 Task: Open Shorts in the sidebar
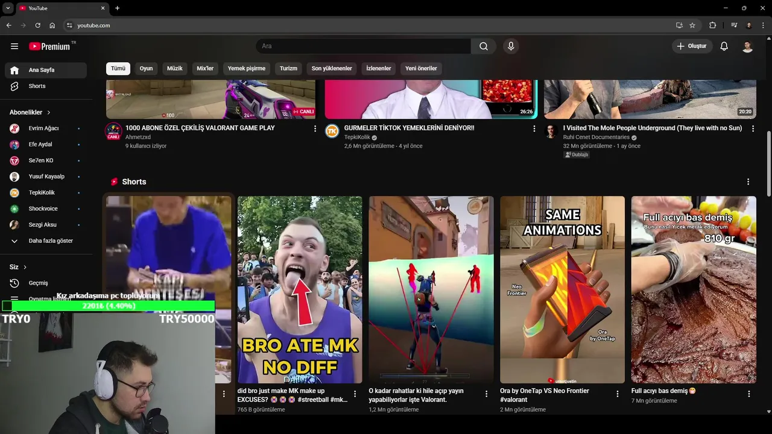click(x=46, y=86)
